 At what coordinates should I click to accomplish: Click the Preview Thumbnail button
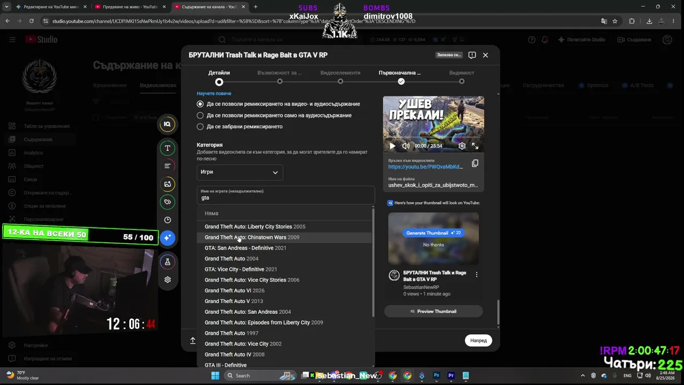click(433, 311)
